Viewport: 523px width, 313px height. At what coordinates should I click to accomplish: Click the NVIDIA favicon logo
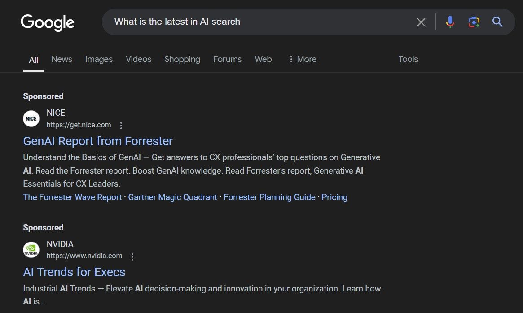coord(31,250)
